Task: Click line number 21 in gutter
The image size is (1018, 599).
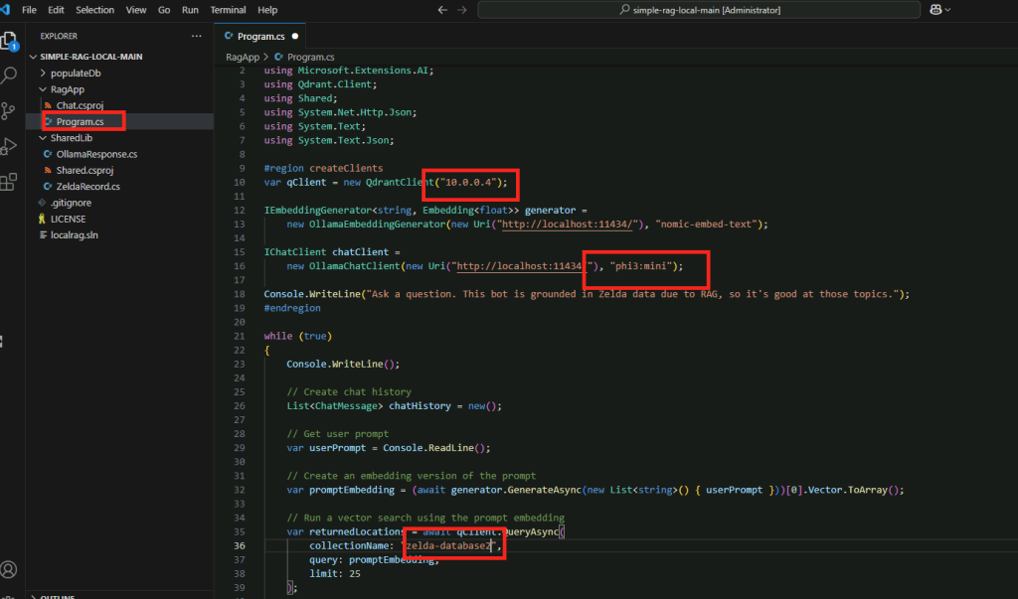Action: pyautogui.click(x=240, y=336)
